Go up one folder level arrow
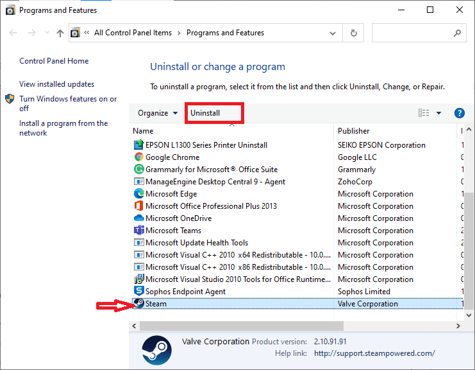This screenshot has height=370, width=475. [60, 33]
